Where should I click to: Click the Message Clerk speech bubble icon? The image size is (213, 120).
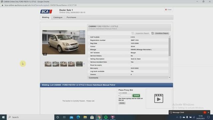171,112
